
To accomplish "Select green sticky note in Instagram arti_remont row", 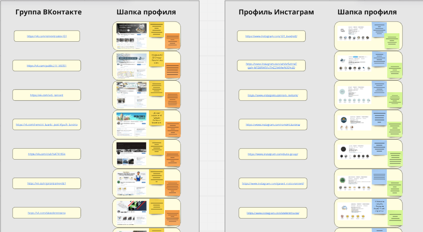I will click(x=395, y=99).
